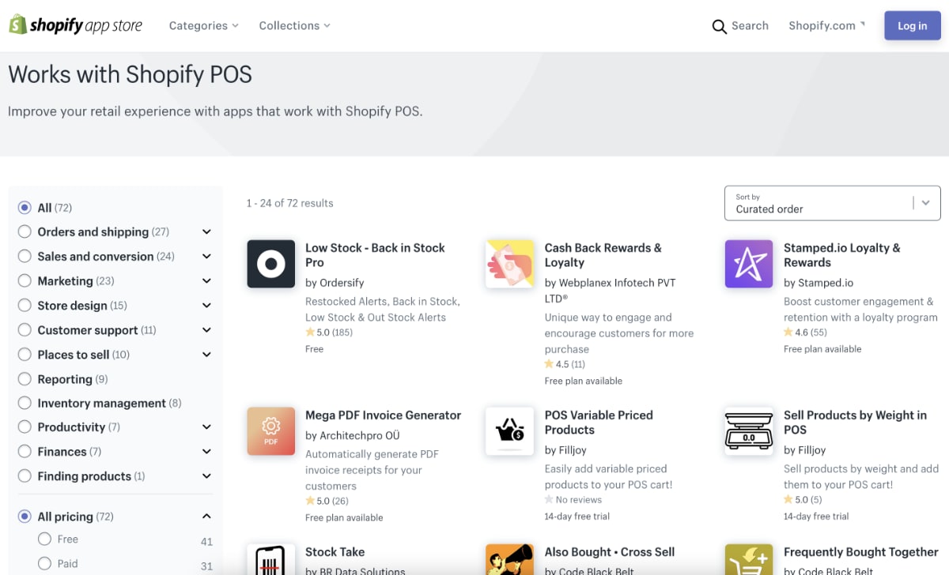Open Stamped.io Loyalty & Rewards app icon
This screenshot has height=575, width=949.
coord(749,264)
